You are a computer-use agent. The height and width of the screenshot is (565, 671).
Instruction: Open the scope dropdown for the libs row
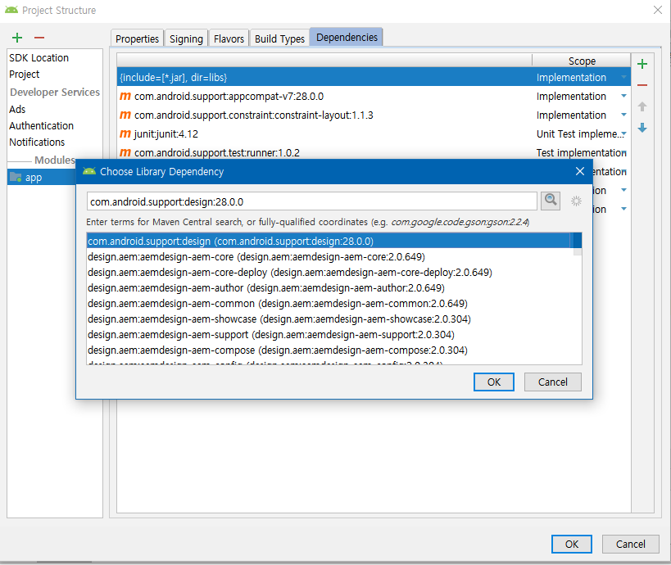click(623, 78)
